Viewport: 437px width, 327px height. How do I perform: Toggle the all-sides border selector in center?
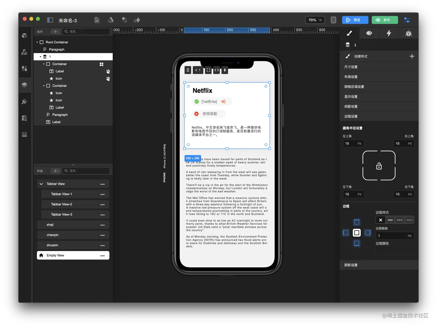click(357, 233)
